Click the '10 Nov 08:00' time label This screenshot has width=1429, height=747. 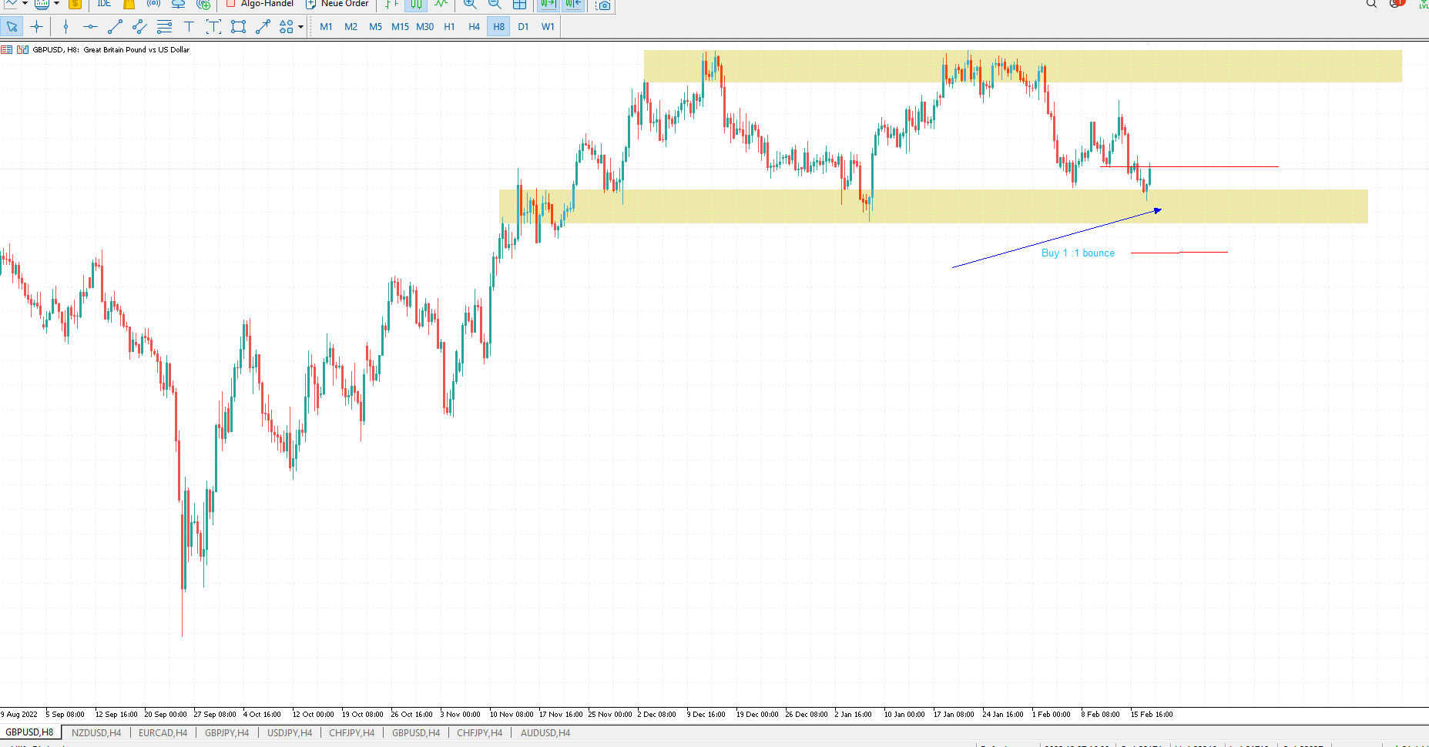click(x=512, y=715)
